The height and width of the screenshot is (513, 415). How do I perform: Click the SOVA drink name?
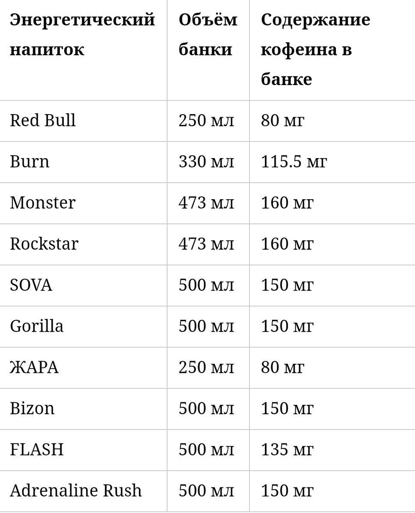[x=31, y=285]
